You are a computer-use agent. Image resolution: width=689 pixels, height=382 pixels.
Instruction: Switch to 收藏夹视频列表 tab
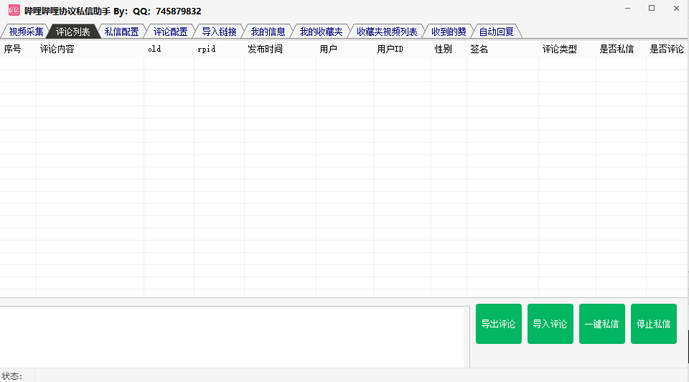(x=386, y=32)
